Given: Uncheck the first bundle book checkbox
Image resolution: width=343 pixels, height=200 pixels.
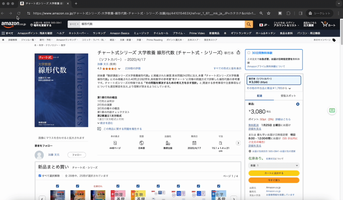Looking at the screenshot, I should 58,186.
